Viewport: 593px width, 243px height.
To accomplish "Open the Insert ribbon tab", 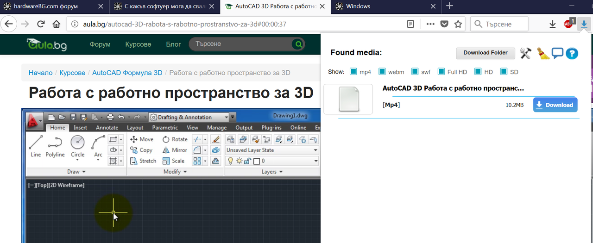I will [x=80, y=128].
